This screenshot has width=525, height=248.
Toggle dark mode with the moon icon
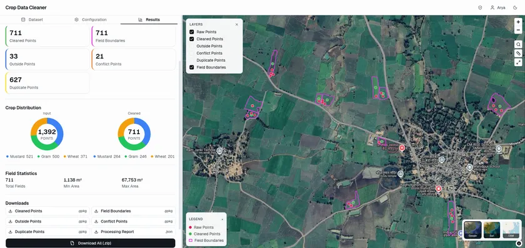coord(515,7)
